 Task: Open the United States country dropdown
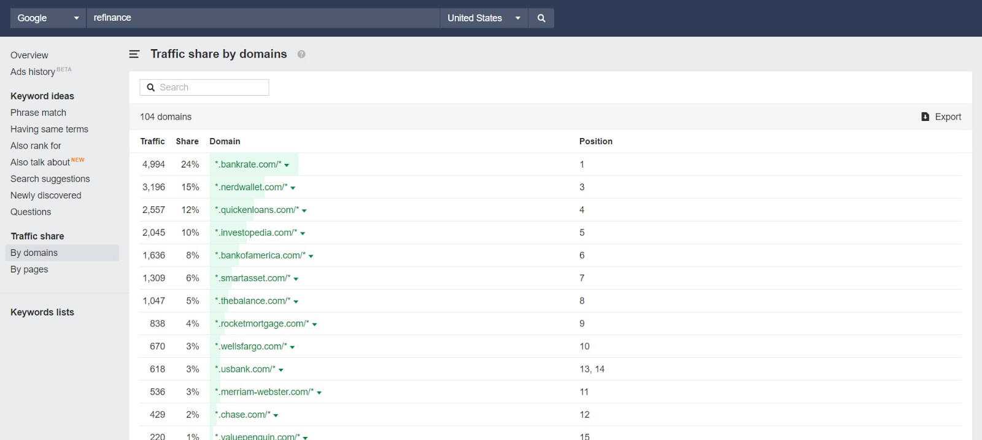click(484, 18)
